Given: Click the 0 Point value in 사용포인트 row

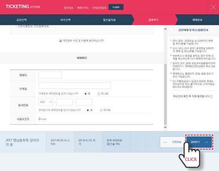Looking at the screenshot, I should click(x=42, y=119).
